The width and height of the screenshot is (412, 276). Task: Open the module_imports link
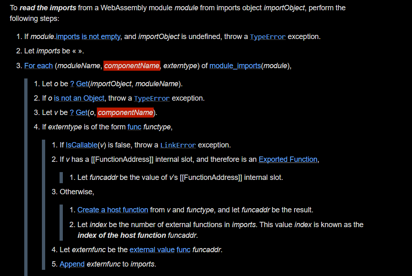point(235,65)
